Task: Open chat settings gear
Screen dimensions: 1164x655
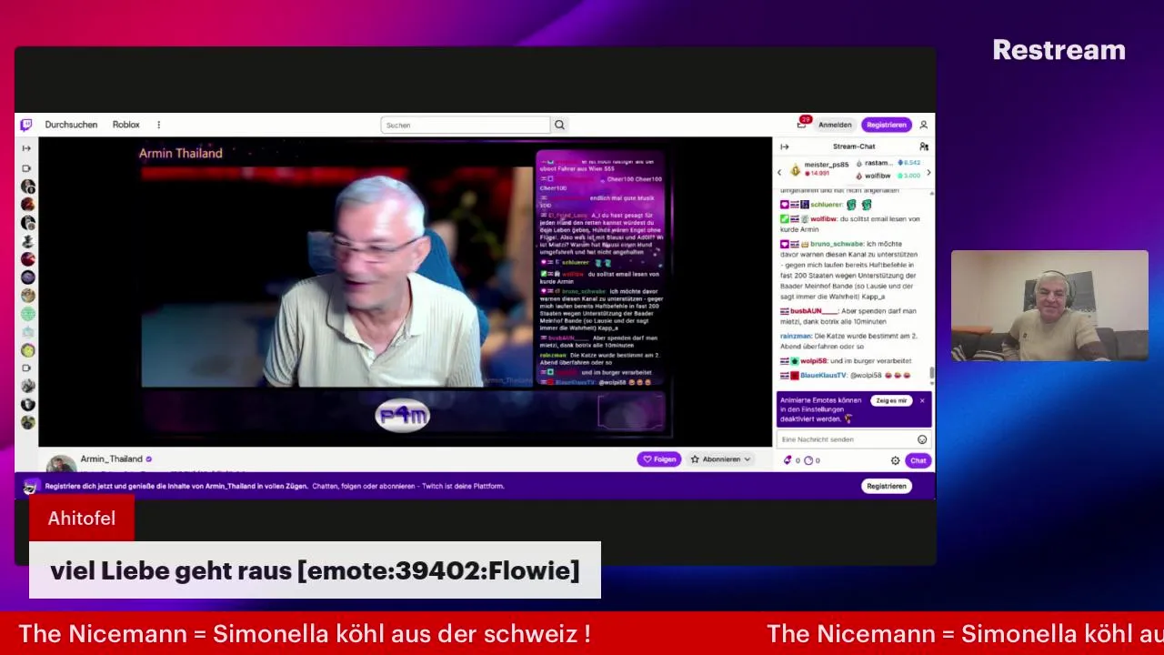Action: (895, 460)
